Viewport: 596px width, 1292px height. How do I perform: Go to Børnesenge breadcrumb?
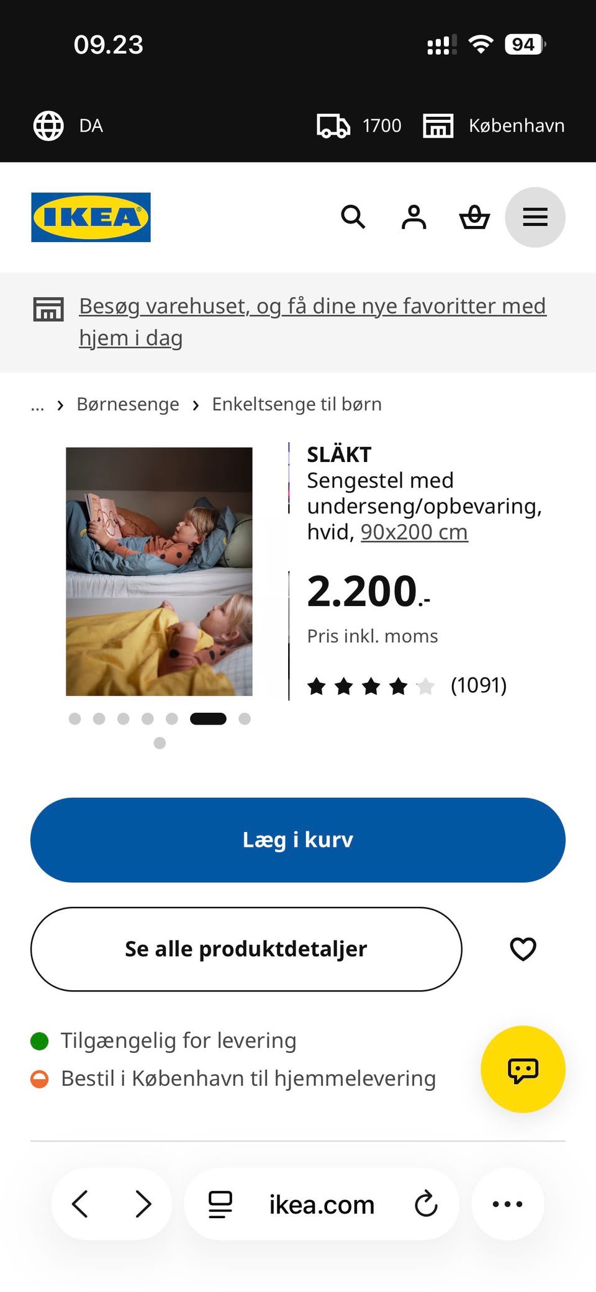point(128,405)
